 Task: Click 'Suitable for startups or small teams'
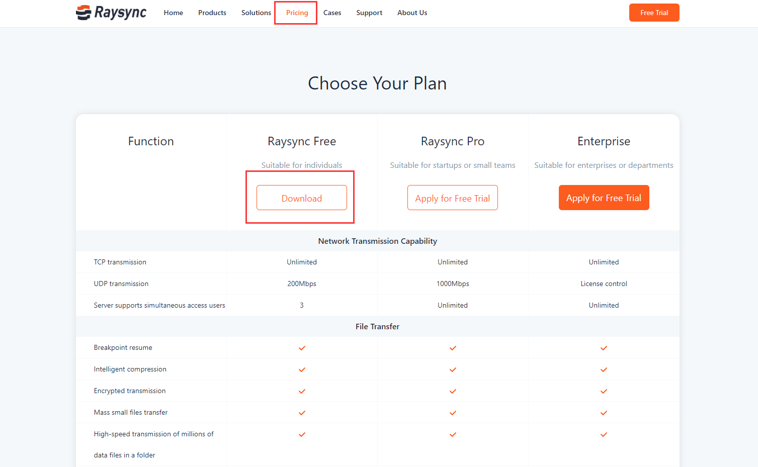(x=453, y=165)
